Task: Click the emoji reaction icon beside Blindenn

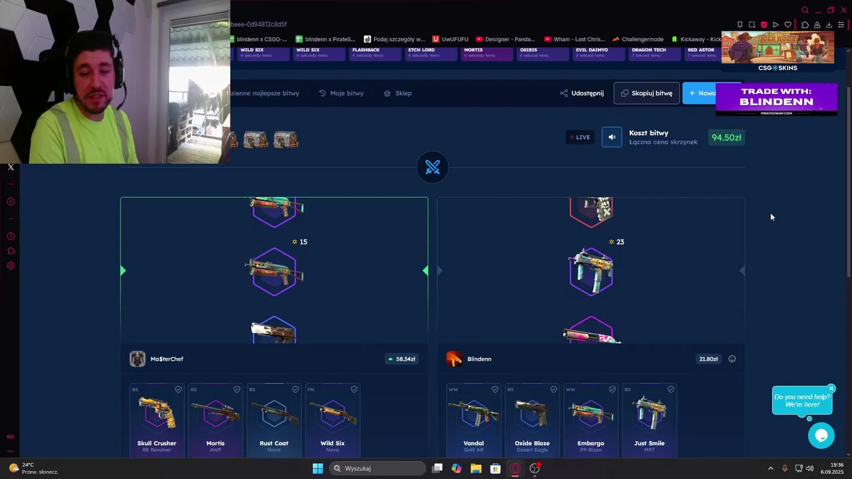Action: (732, 359)
